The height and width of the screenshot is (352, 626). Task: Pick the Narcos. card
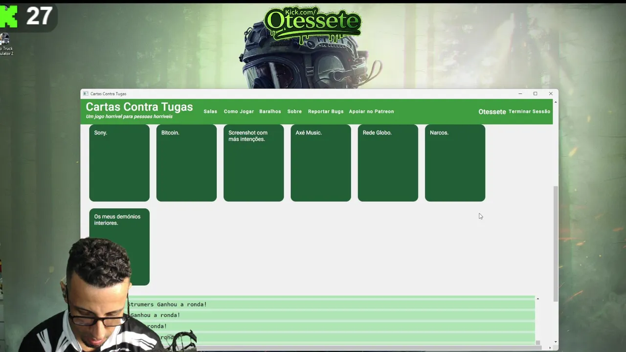click(455, 163)
